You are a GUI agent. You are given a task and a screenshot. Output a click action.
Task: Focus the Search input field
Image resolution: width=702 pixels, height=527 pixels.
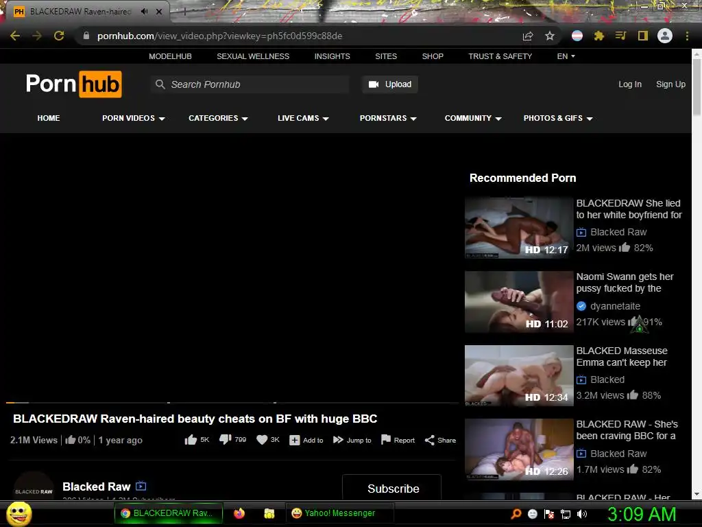point(250,84)
